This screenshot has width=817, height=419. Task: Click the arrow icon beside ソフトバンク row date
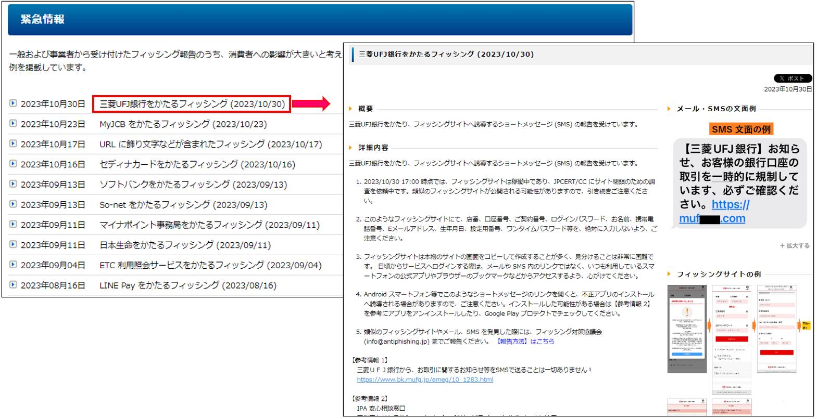(x=13, y=184)
